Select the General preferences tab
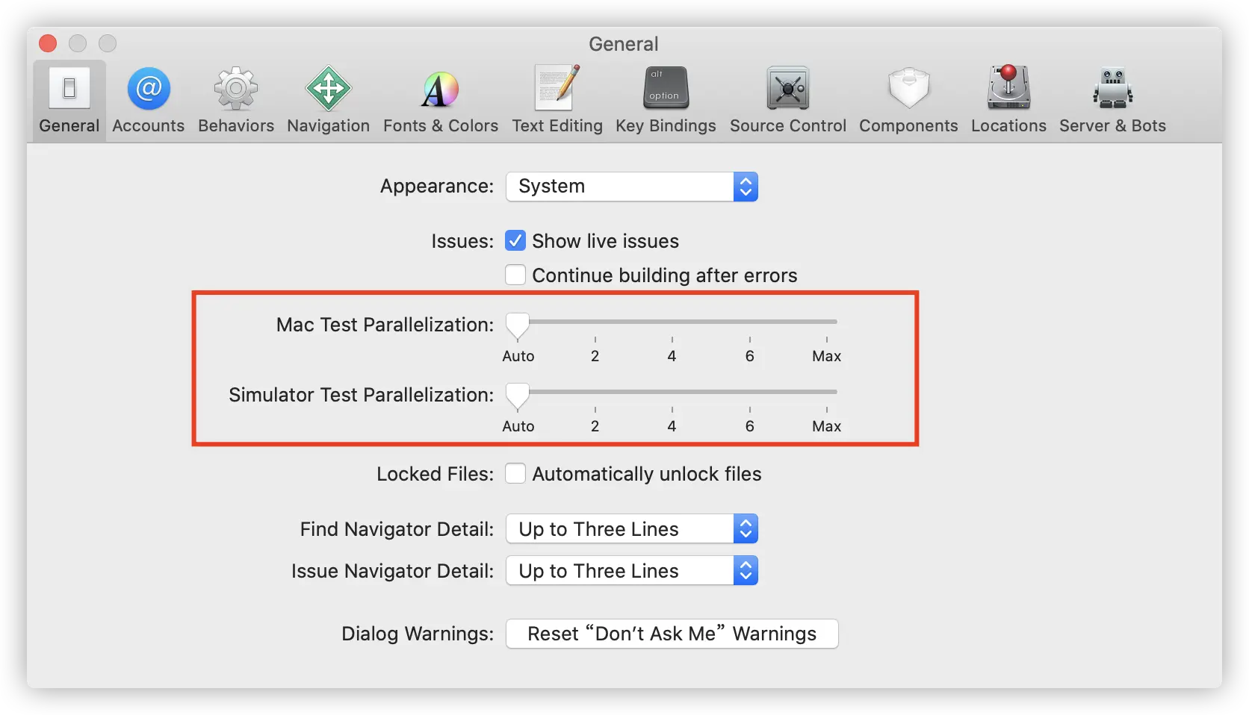 pos(69,101)
